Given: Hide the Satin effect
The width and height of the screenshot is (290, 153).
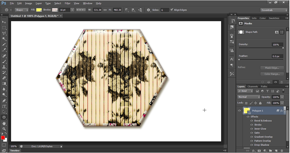Looking at the screenshot, I should (251, 133).
